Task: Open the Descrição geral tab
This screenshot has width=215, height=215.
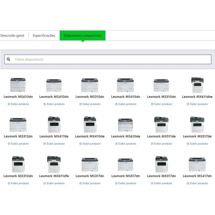Action: pos(12,36)
